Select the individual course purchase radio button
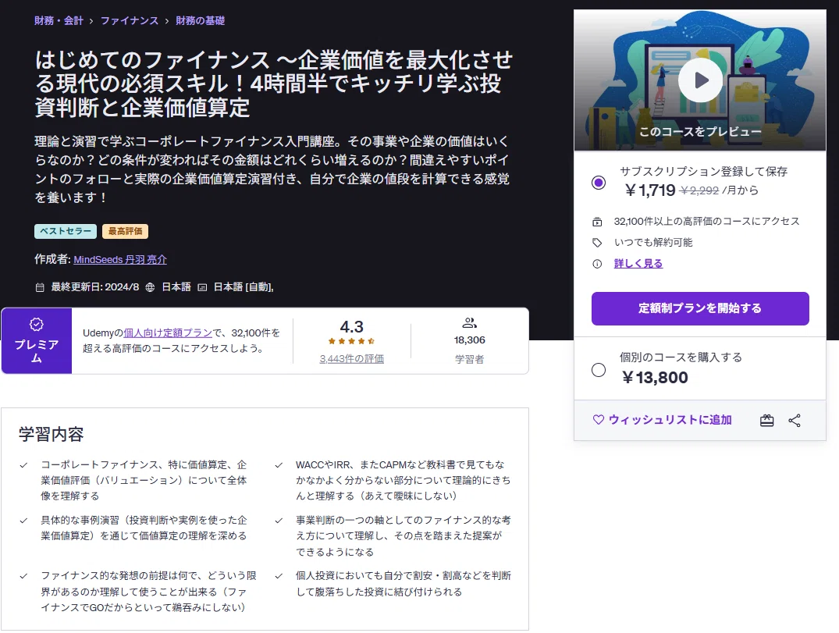 click(598, 370)
